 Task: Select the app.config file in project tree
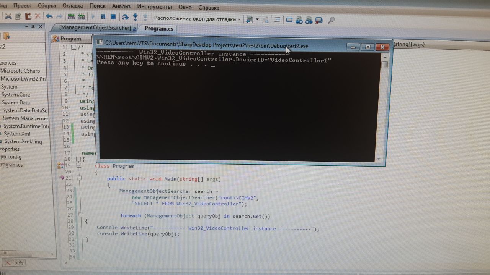click(11, 157)
